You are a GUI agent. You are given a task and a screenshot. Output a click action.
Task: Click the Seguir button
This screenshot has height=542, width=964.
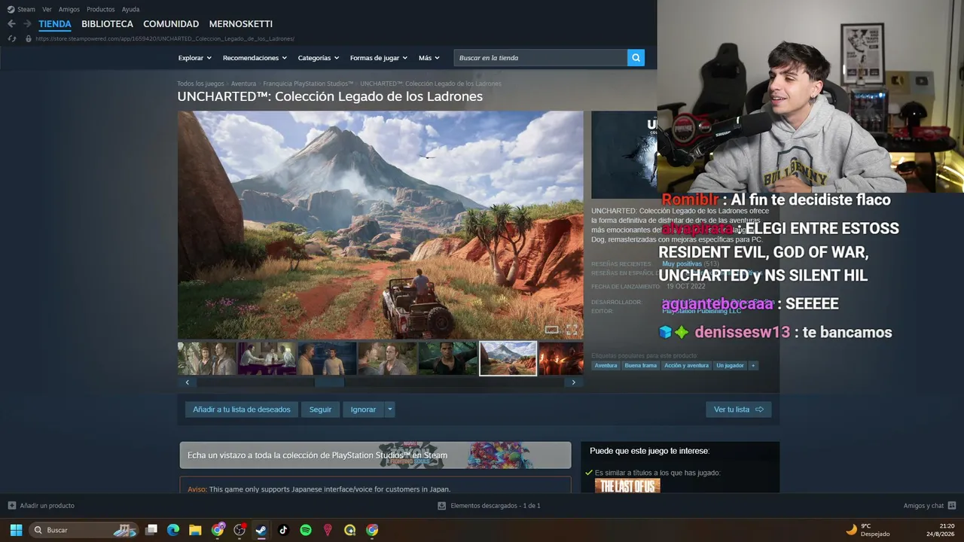320,410
